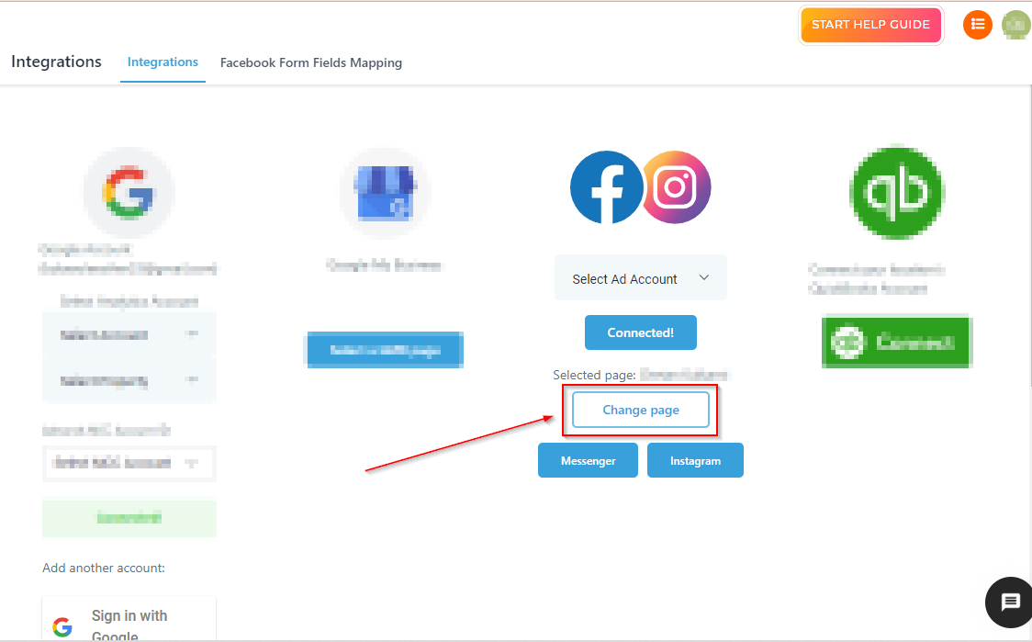
Task: Click the large Google logo icon
Action: click(x=129, y=193)
